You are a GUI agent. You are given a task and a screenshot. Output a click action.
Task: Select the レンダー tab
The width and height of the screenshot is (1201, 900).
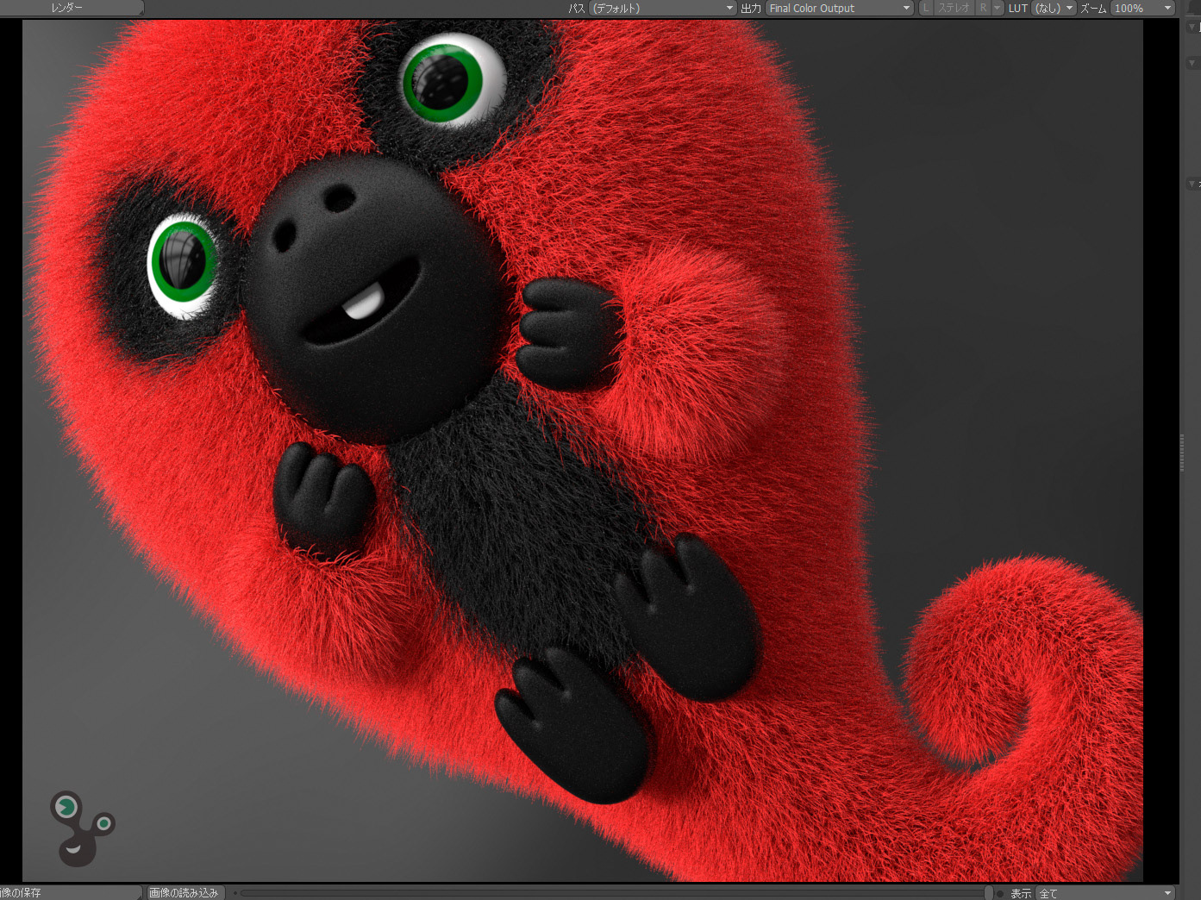click(71, 8)
